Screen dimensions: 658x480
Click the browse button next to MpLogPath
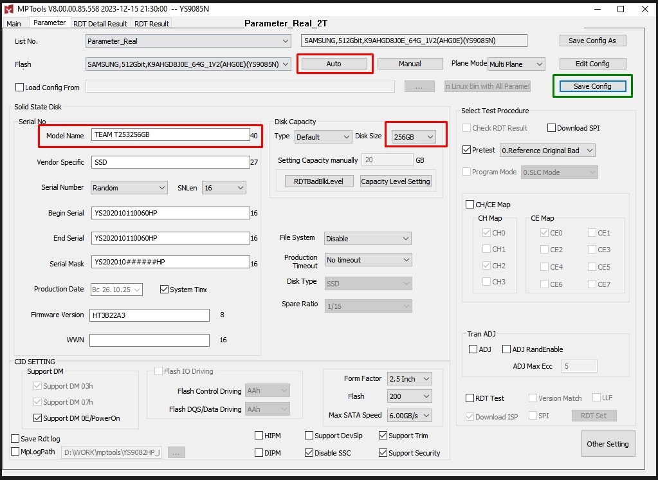(x=176, y=452)
